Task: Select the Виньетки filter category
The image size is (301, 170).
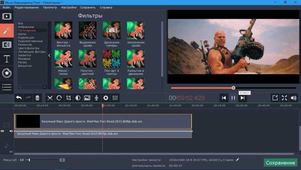Action: point(25,66)
